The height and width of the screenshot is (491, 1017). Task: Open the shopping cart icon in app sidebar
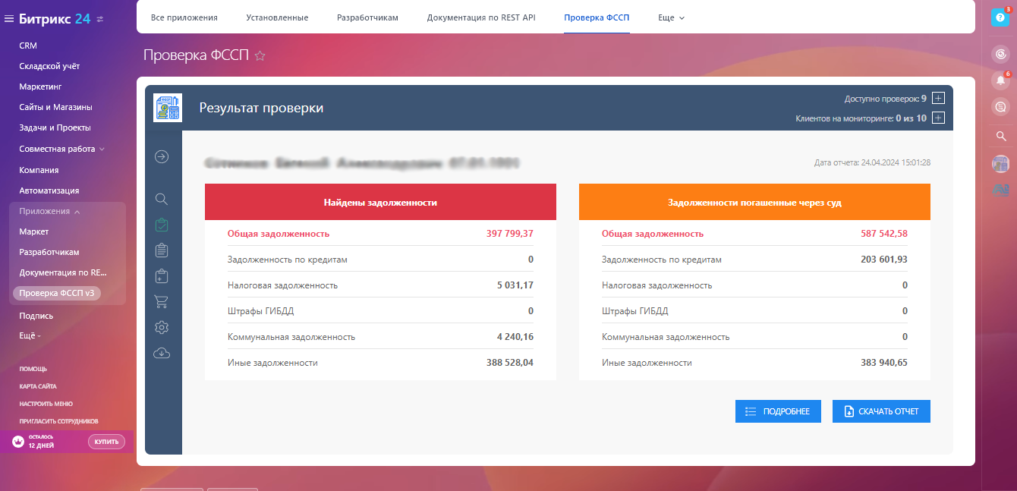(x=161, y=301)
